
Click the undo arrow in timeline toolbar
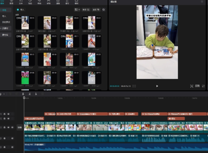click(10, 94)
